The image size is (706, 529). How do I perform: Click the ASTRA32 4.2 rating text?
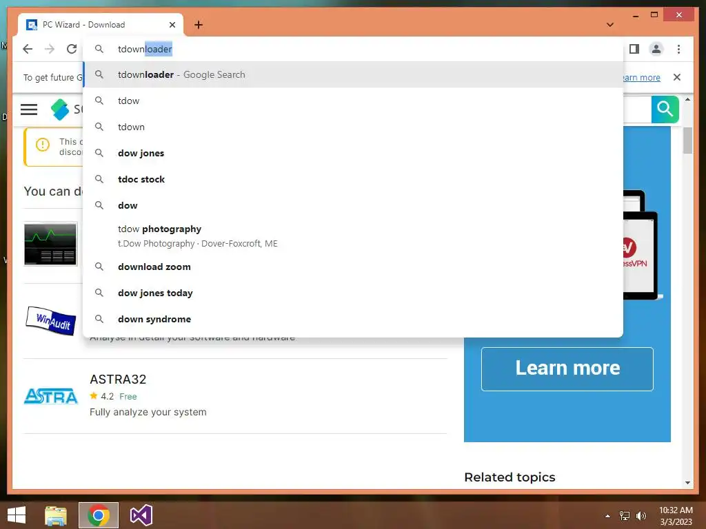(x=107, y=396)
